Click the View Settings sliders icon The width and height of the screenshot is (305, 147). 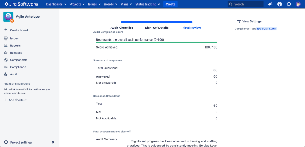(x=239, y=21)
